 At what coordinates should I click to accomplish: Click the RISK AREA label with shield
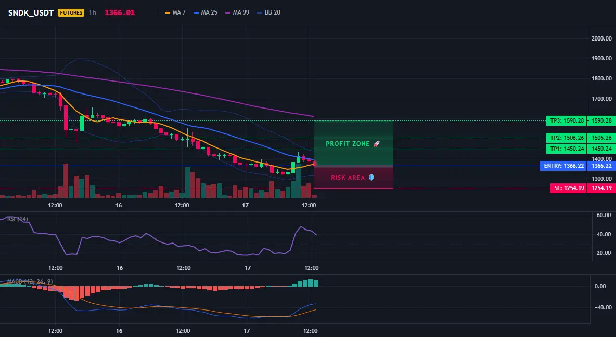(352, 177)
